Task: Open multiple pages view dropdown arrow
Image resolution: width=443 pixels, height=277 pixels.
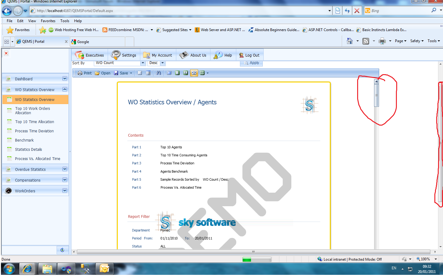Action: point(208,73)
